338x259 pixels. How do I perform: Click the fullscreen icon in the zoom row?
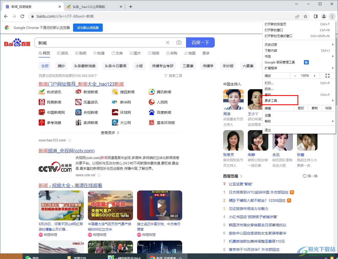click(x=327, y=76)
